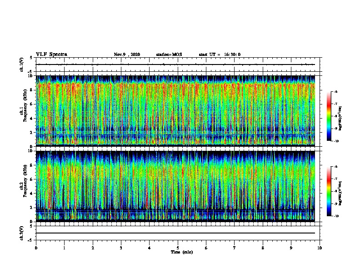Click the -6 value on ch.2 colorbar

[335, 167]
